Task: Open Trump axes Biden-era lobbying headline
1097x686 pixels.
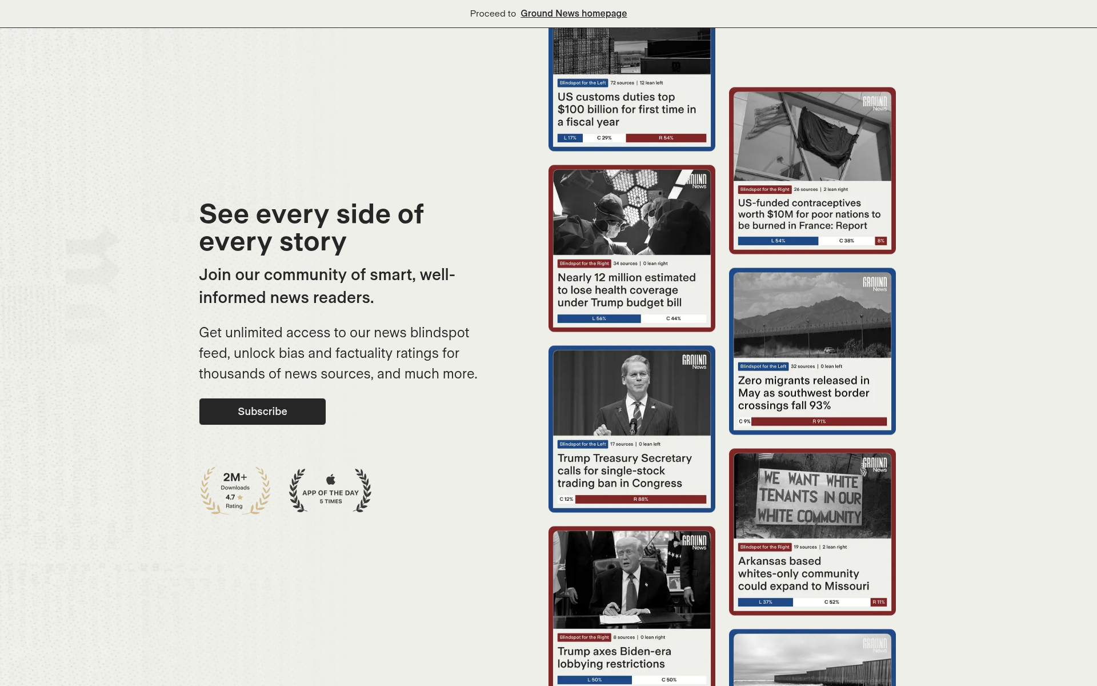Action: click(614, 657)
